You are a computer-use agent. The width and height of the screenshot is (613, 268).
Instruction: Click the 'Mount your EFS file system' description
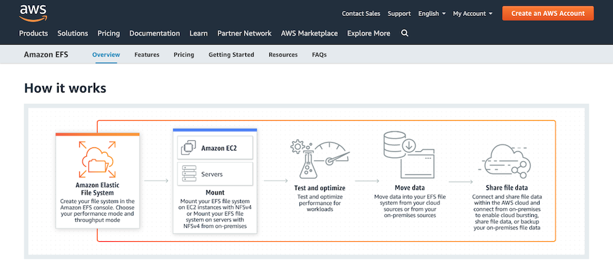[x=215, y=214]
